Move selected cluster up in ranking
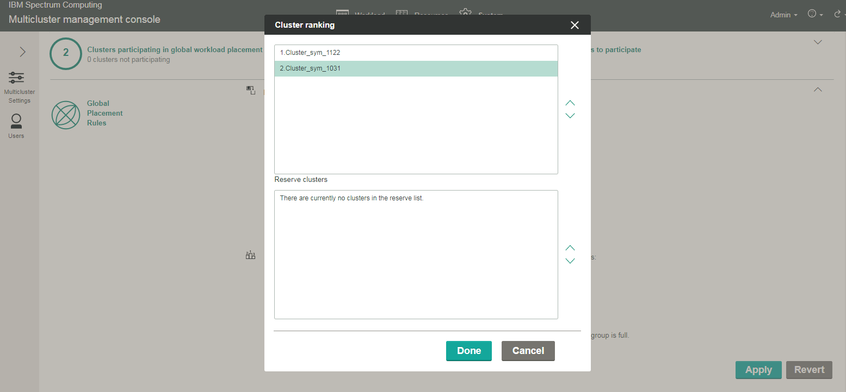 coord(570,103)
